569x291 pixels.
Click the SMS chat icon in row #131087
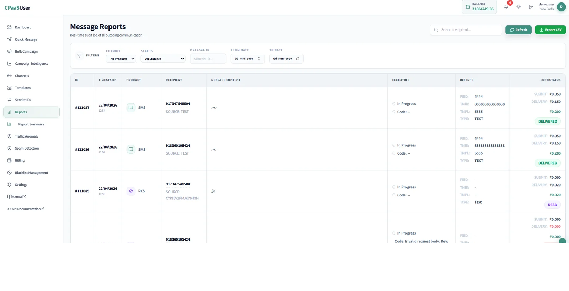click(x=131, y=108)
